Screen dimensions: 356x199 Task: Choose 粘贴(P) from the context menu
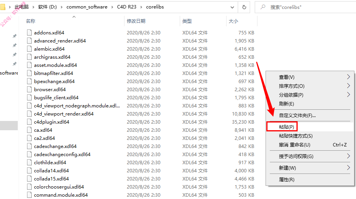pos(310,127)
